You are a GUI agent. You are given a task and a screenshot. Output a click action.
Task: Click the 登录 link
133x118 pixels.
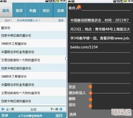click(61, 20)
